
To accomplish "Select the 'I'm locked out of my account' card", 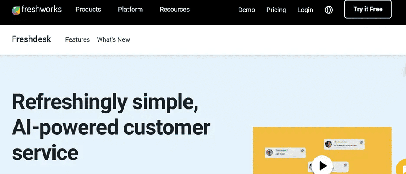I will (x=344, y=144).
